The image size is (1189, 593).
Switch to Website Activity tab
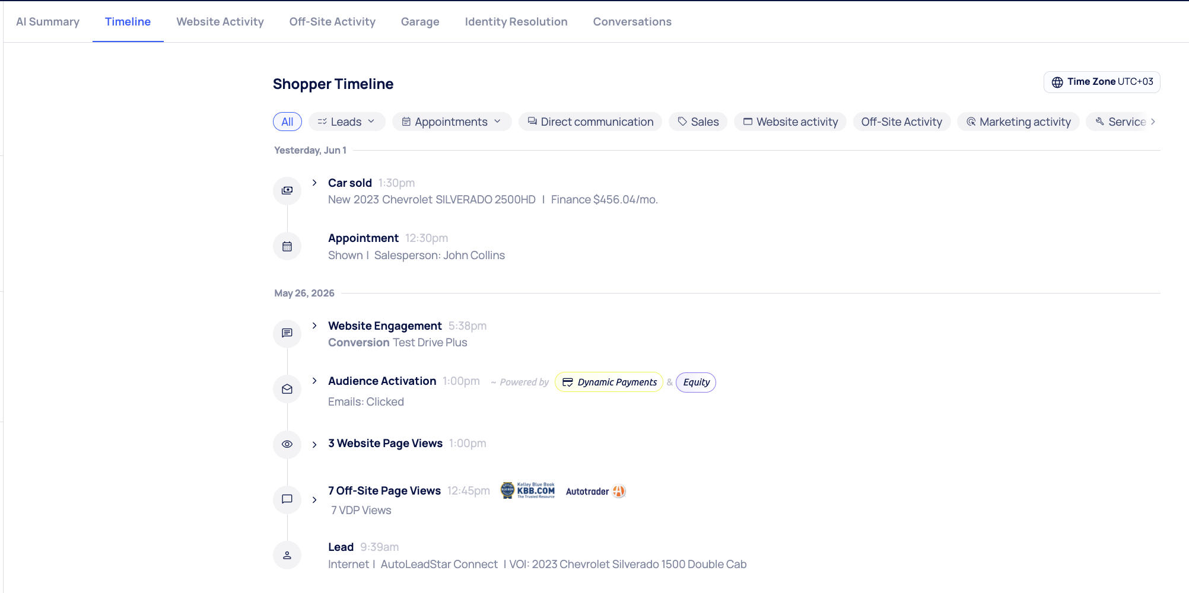[220, 22]
